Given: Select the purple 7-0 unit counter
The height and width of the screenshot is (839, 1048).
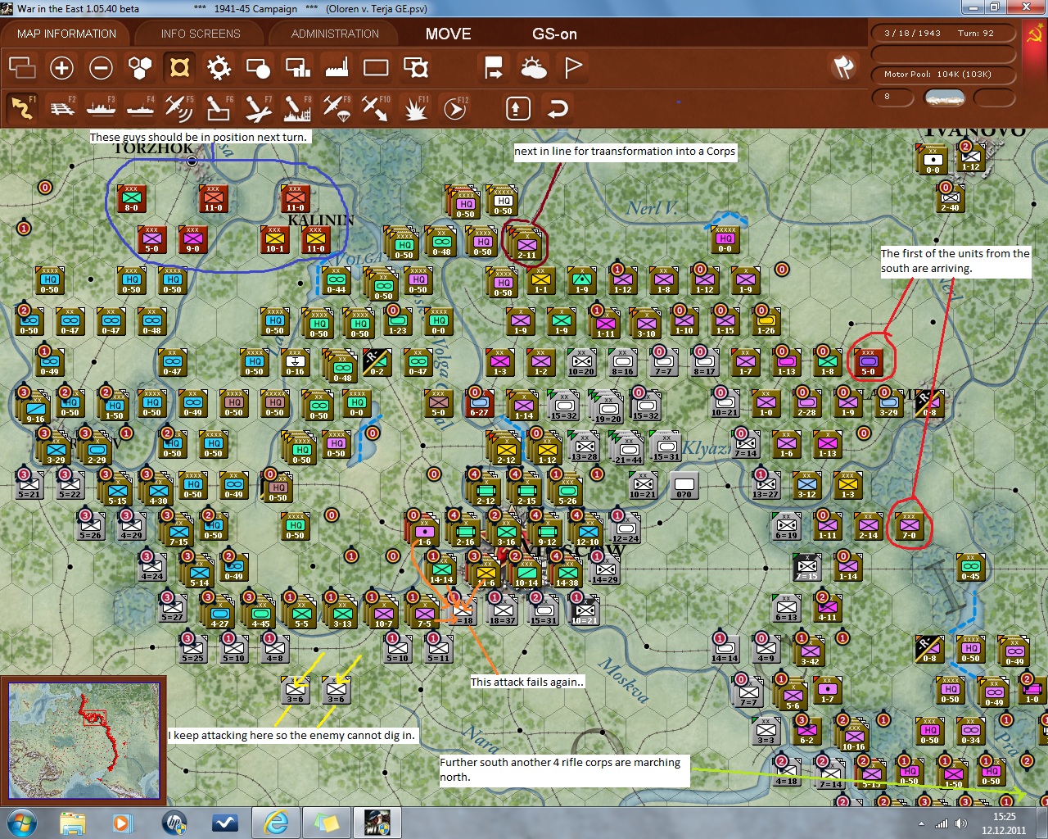Looking at the screenshot, I should (910, 524).
